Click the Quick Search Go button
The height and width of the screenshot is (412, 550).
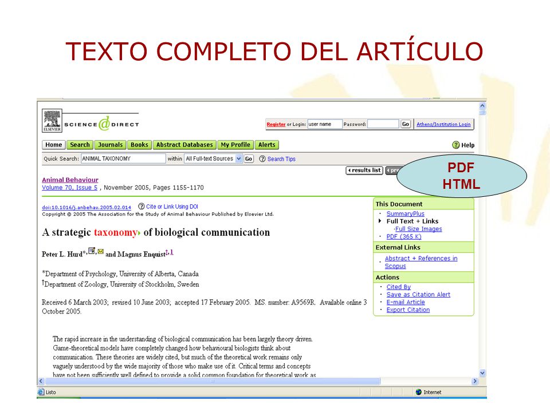248,159
